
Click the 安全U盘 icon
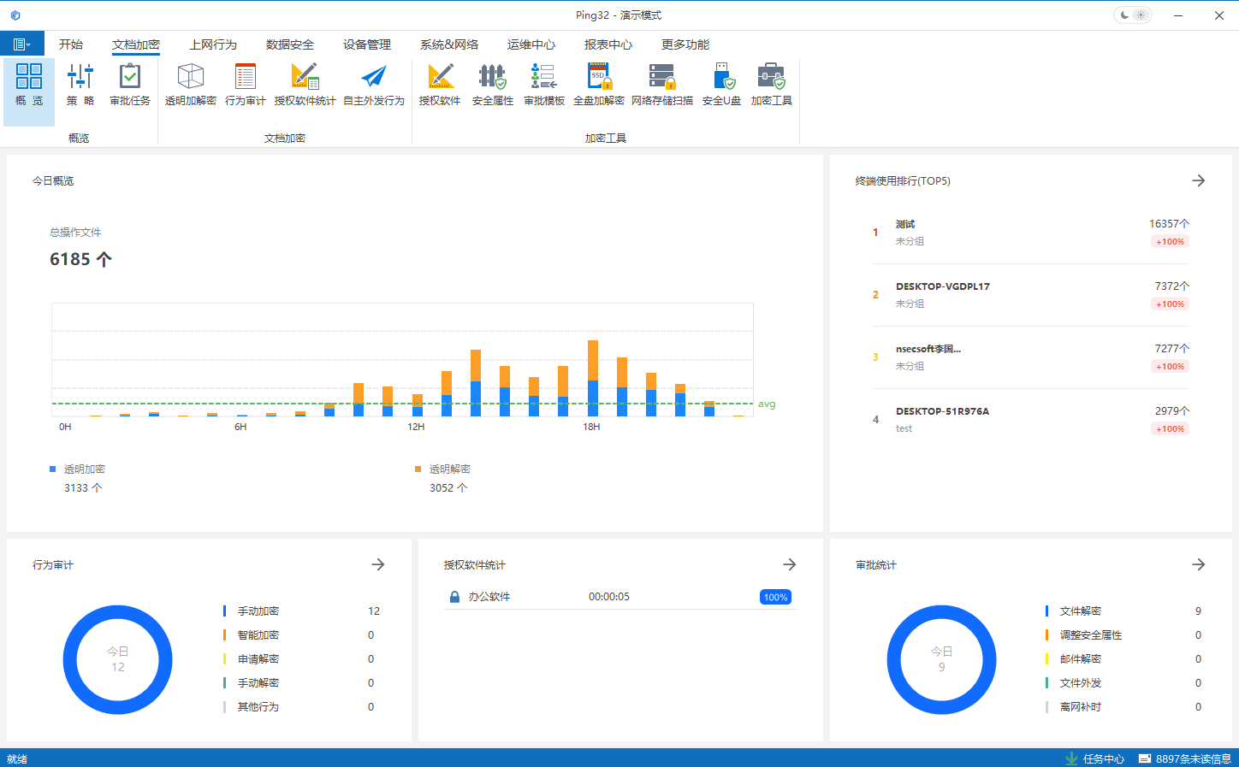(x=721, y=85)
